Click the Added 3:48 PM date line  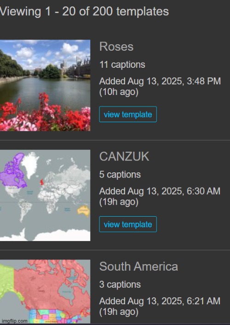(160, 81)
